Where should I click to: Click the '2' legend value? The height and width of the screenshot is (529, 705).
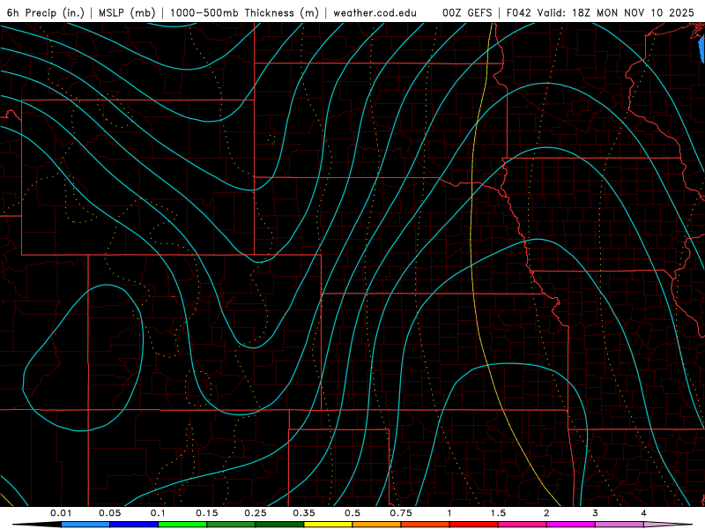coord(546,513)
